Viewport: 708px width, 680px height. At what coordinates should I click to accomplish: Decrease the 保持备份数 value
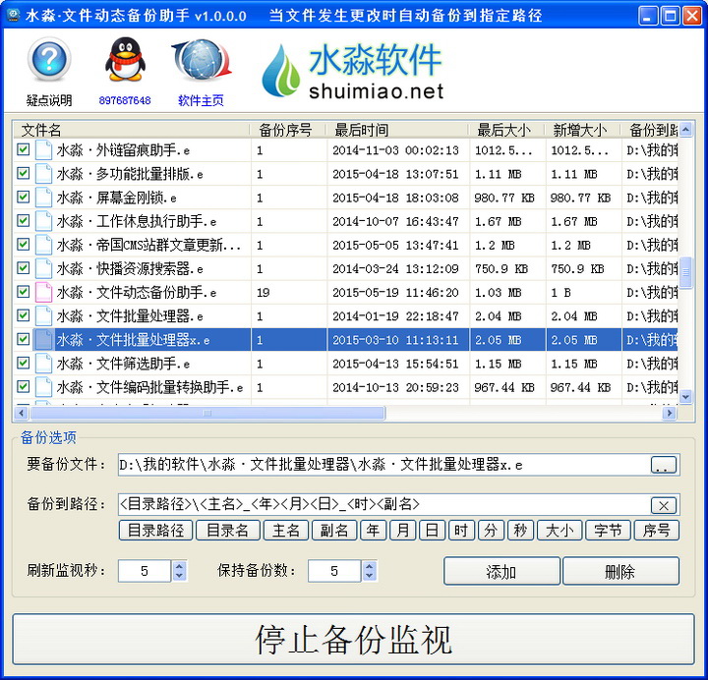(x=370, y=576)
